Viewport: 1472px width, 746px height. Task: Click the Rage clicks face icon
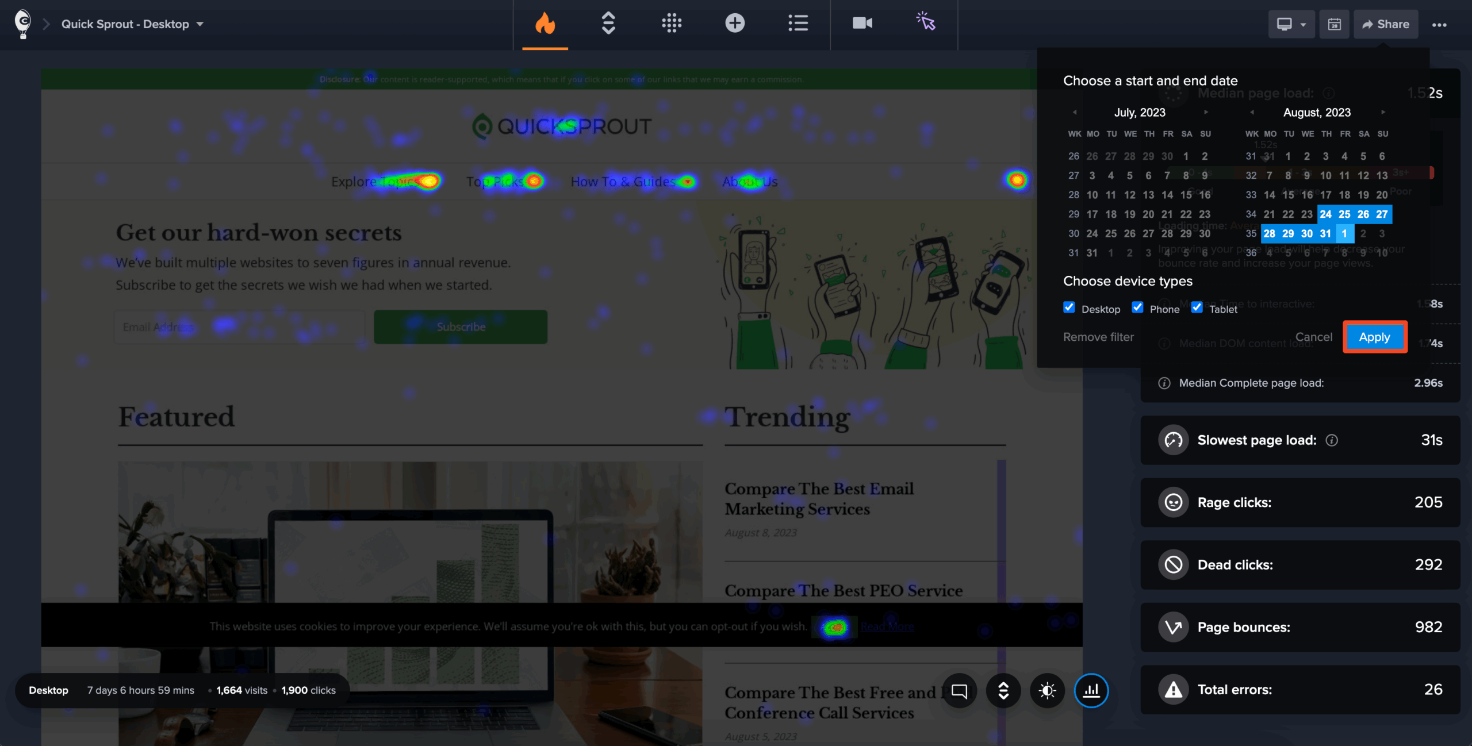click(x=1174, y=502)
